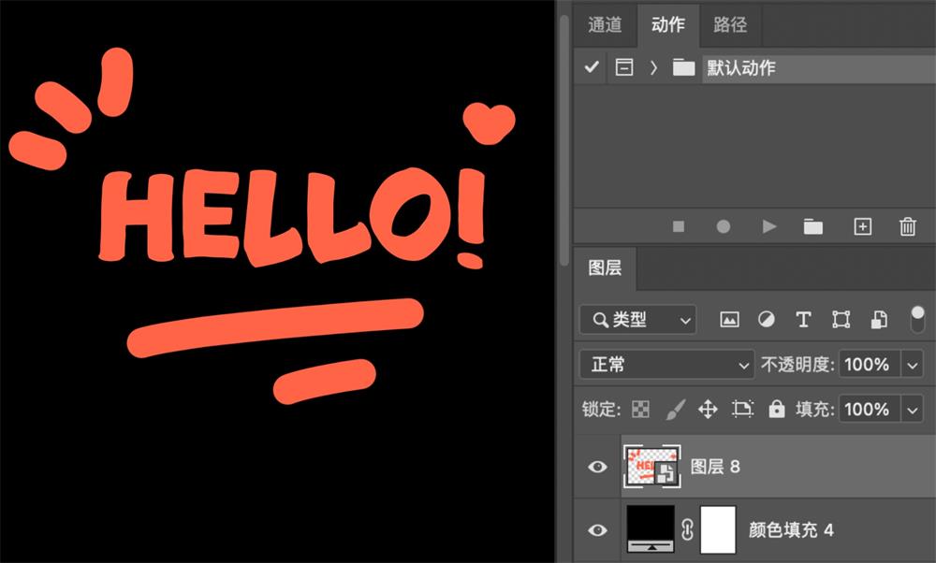Select the 图层 panel tab
This screenshot has width=936, height=563.
click(x=605, y=268)
